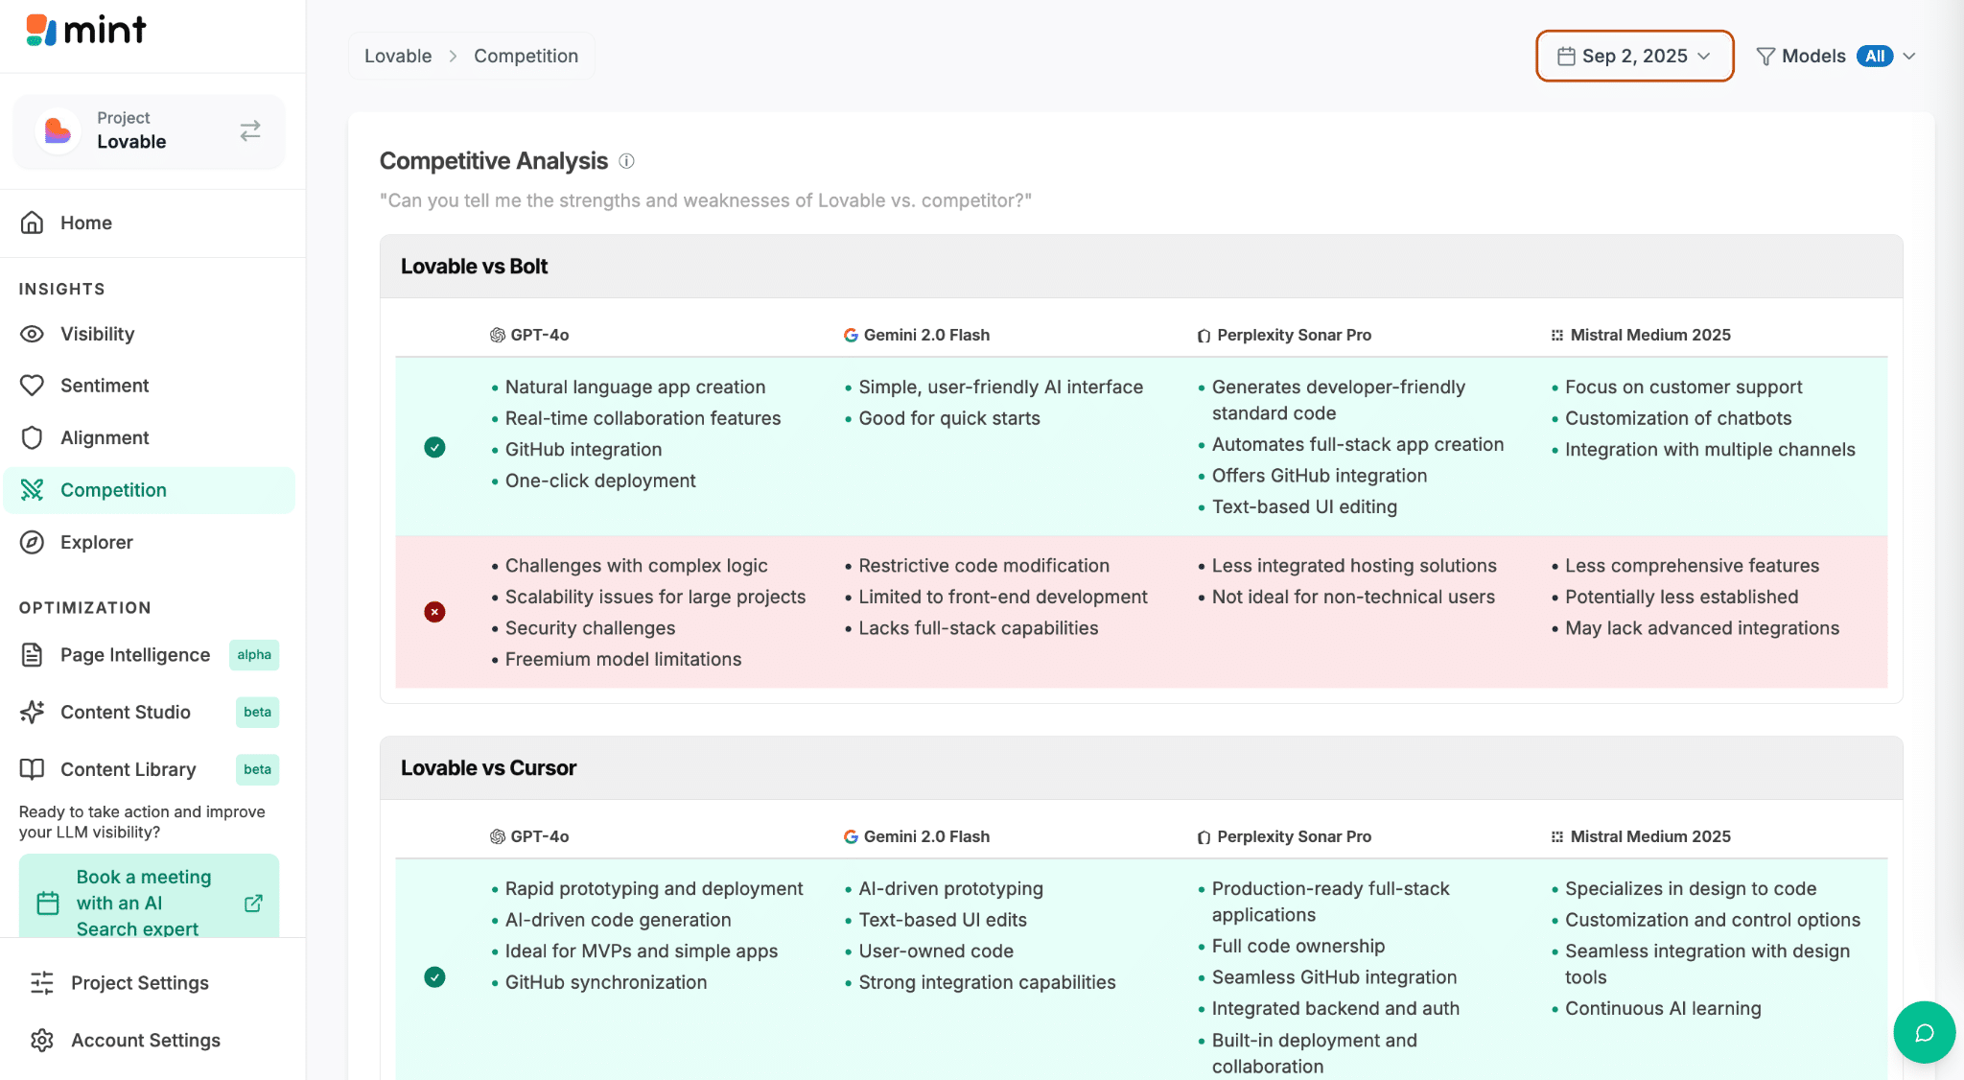Click the mint logo
The width and height of the screenshot is (1964, 1080).
[x=86, y=31]
